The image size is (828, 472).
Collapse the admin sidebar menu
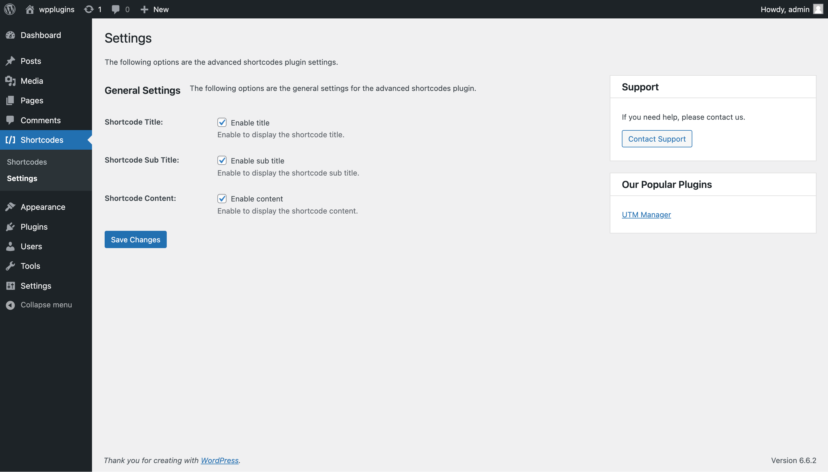[46, 305]
